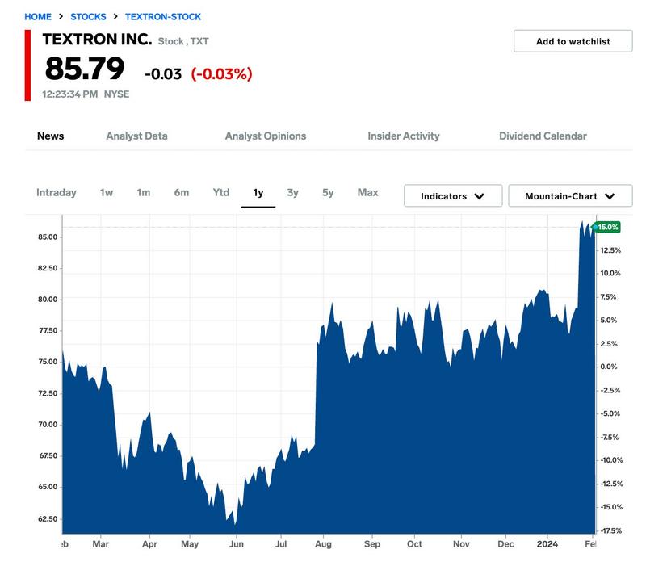The image size is (646, 566).
Task: Click the 12:23:34 PM timestamp
Action: pos(69,94)
